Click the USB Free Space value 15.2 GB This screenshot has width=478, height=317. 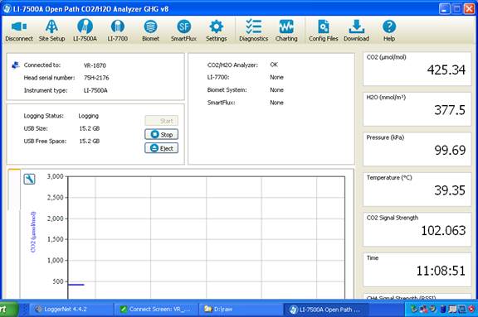90,142
